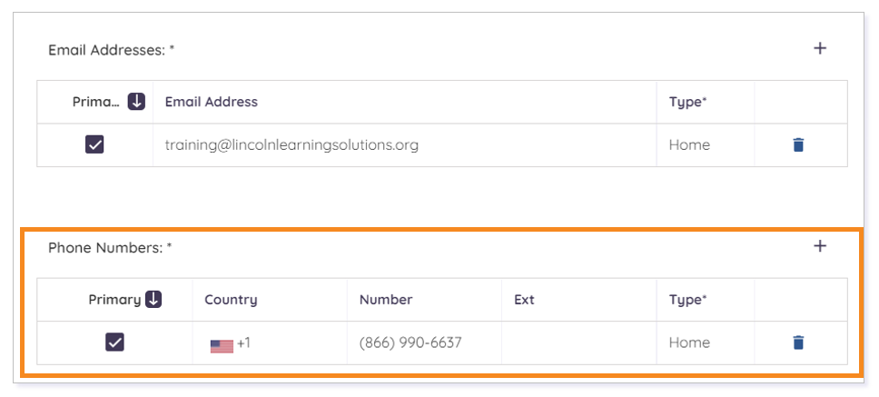Click the Email Address column header
This screenshot has width=879, height=397.
click(212, 102)
